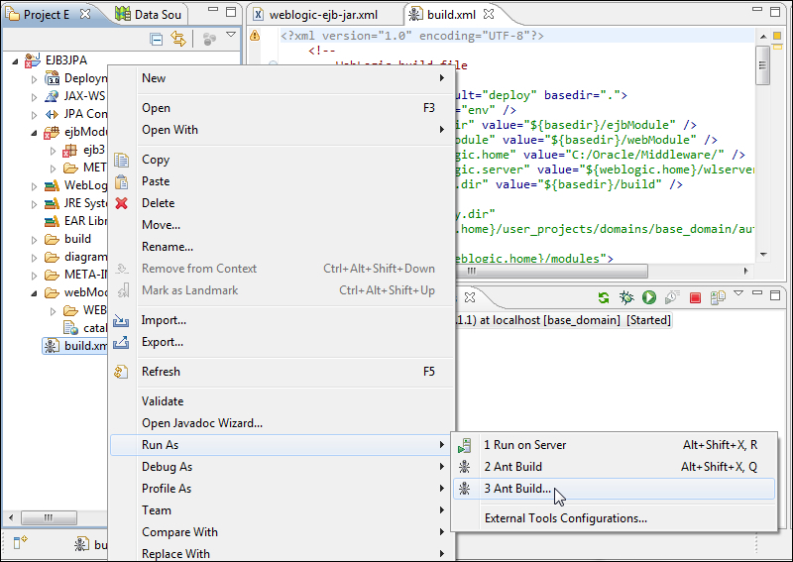Open Profile As submenu
793x562 pixels.
pyautogui.click(x=282, y=489)
